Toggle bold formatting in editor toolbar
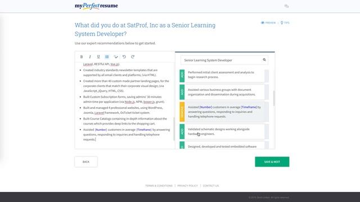Viewport: 360px width, 202px height. (x=81, y=57)
